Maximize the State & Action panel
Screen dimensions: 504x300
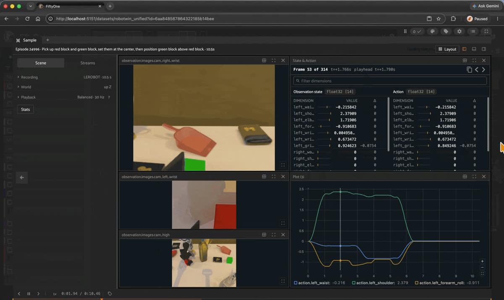pyautogui.click(x=474, y=61)
